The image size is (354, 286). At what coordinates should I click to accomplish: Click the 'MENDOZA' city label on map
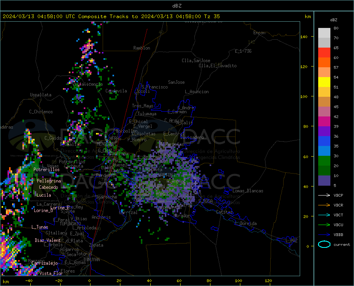[x=105, y=144]
